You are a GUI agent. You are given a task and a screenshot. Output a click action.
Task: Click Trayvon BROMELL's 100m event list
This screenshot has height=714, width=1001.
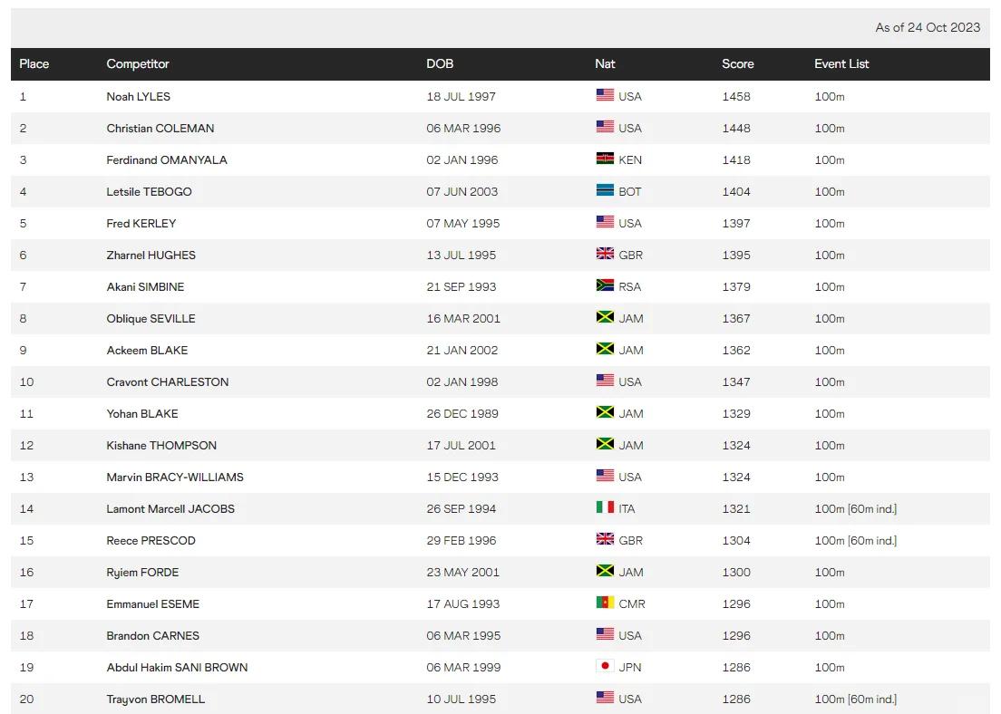[855, 699]
